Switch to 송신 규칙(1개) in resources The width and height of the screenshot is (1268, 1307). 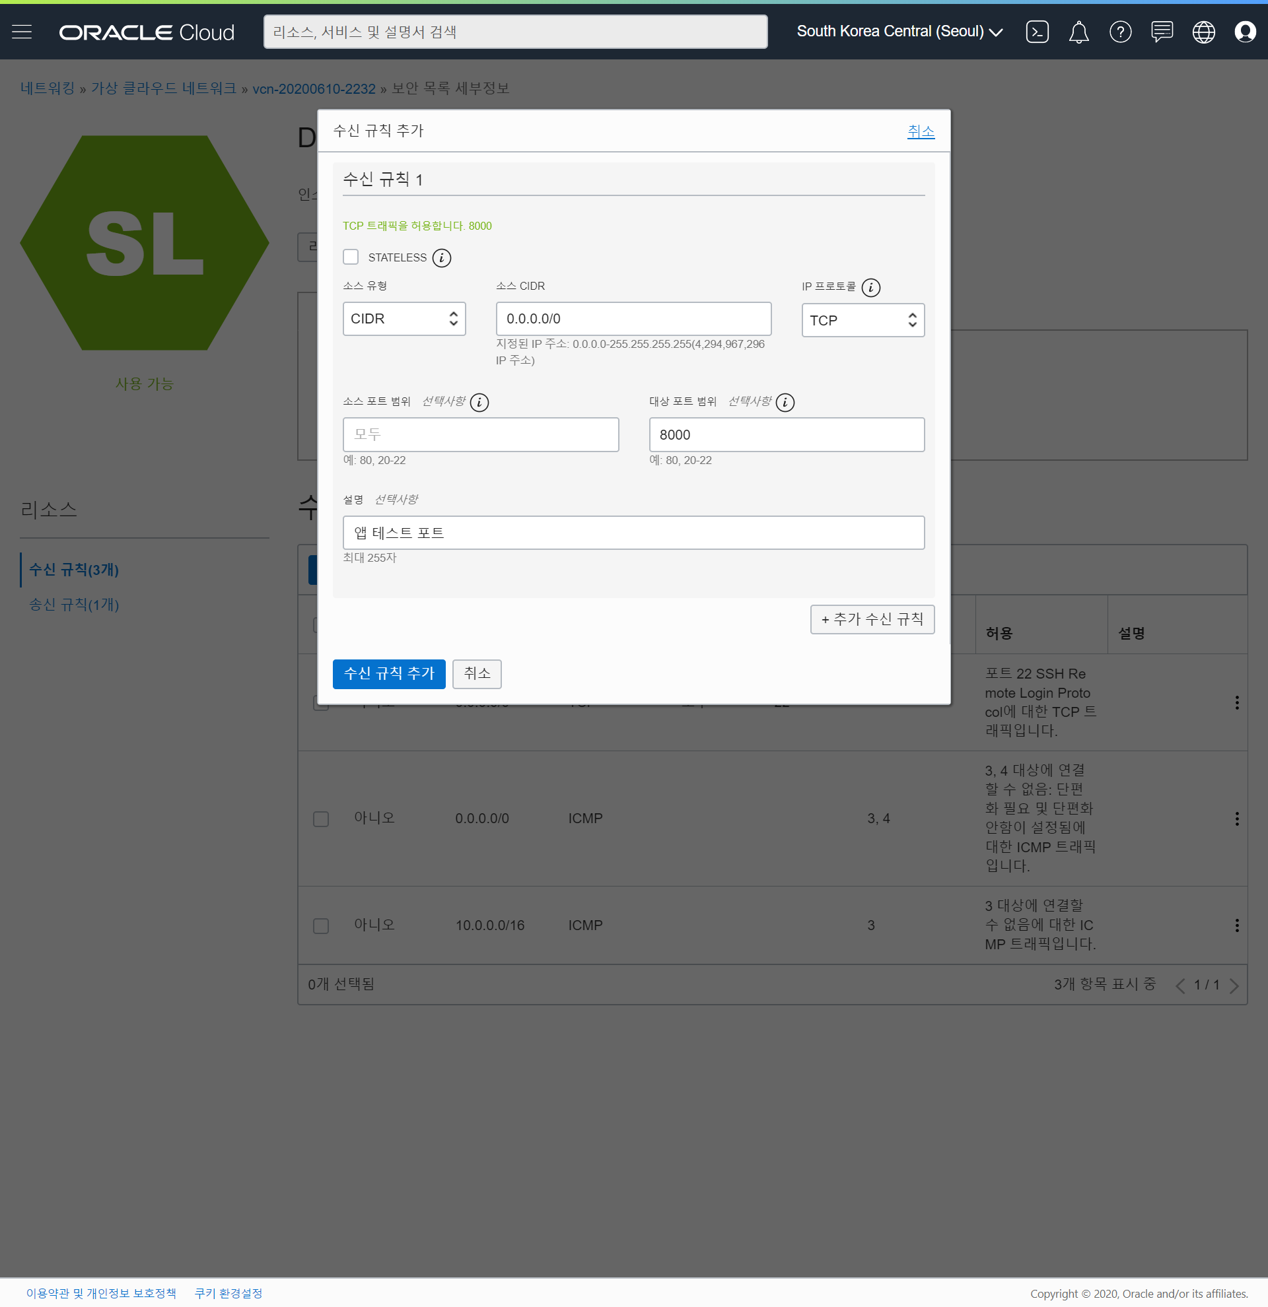pyautogui.click(x=74, y=604)
